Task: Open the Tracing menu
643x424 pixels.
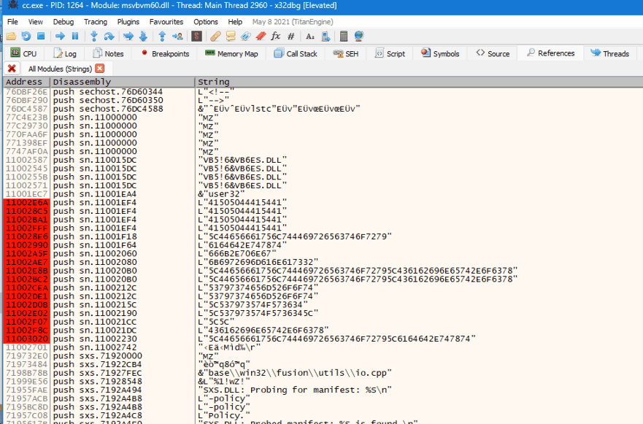Action: coord(95,22)
